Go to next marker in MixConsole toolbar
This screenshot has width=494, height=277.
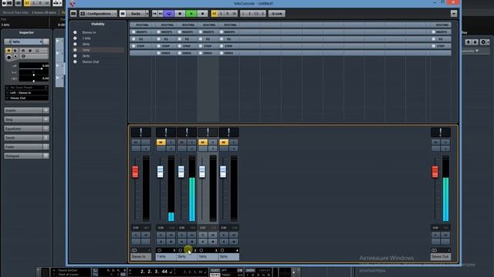(x=161, y=14)
